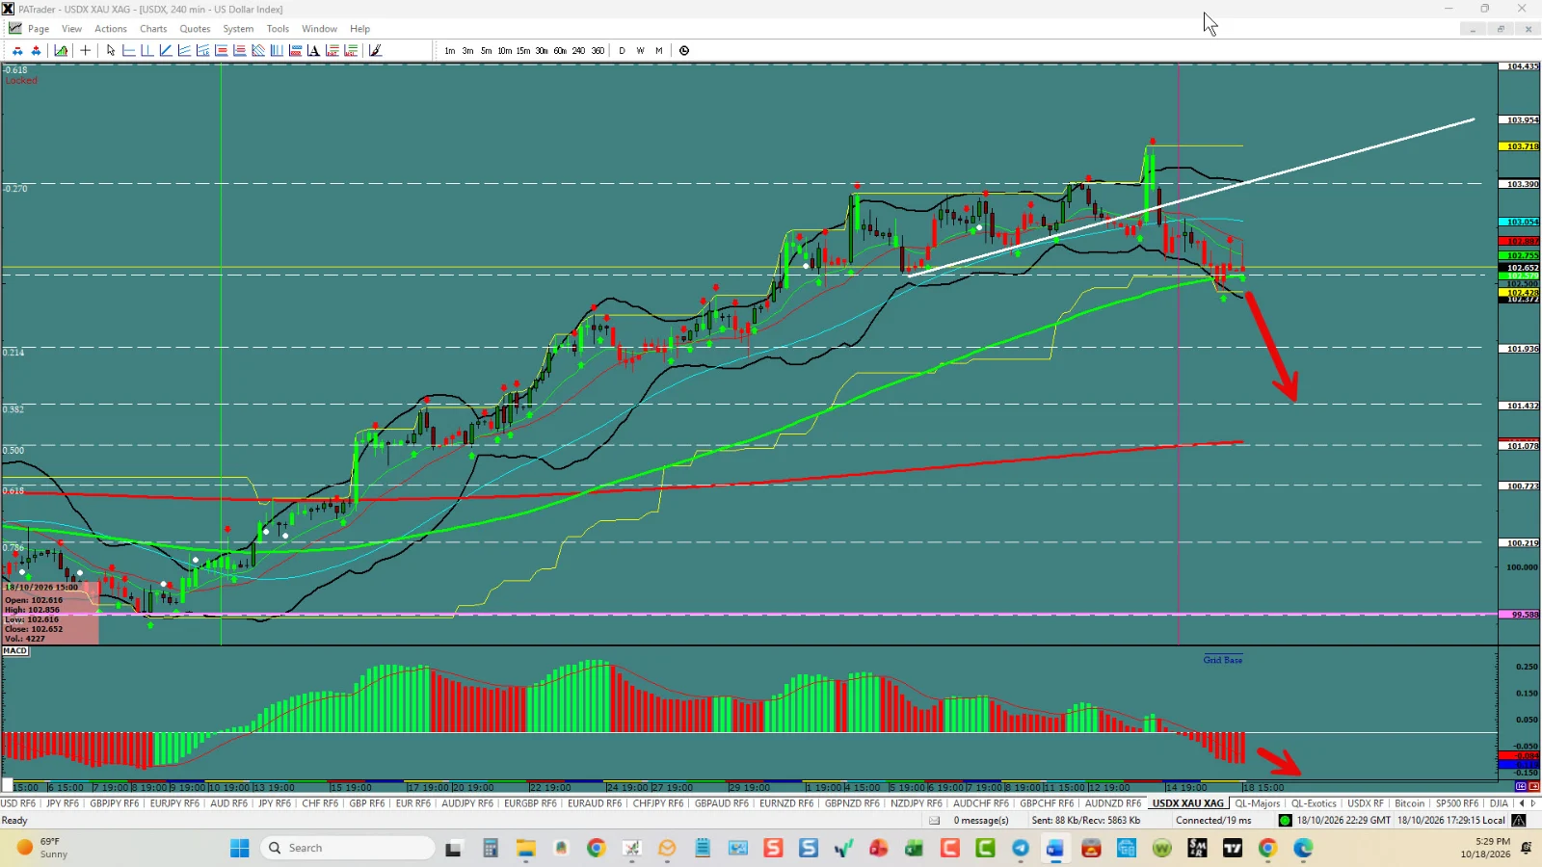Pick the horizontal line drawing tool
The width and height of the screenshot is (1542, 867).
pyautogui.click(x=129, y=50)
